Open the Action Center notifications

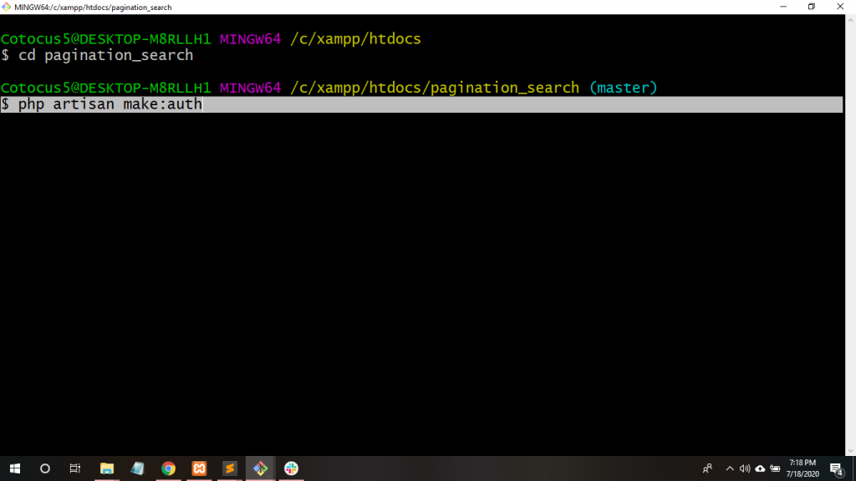pyautogui.click(x=836, y=468)
